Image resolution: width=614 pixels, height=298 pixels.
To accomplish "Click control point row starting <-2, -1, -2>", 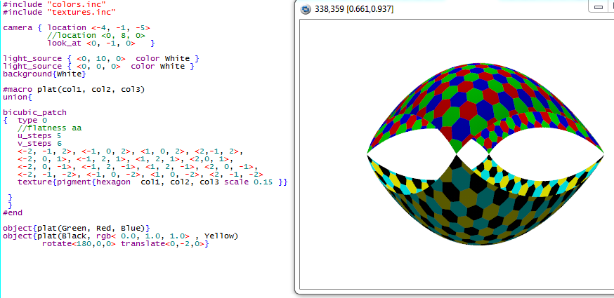I will [x=141, y=175].
